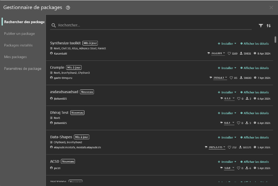The height and width of the screenshot is (186, 278).
Task: Open version dropdown 1.0.0 for ACSD
Action: 229,168
